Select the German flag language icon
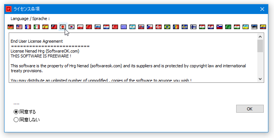This screenshot has height=138, width=274. pos(11,27)
